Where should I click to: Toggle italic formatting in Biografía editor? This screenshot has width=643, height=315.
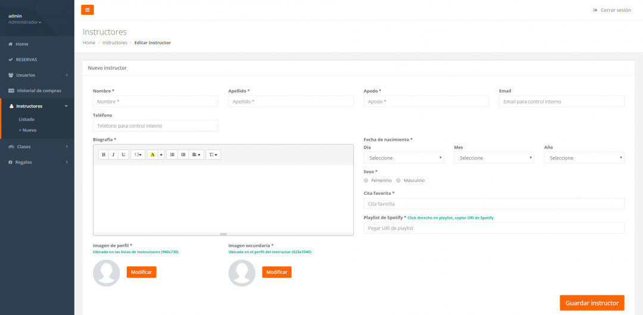tap(113, 155)
